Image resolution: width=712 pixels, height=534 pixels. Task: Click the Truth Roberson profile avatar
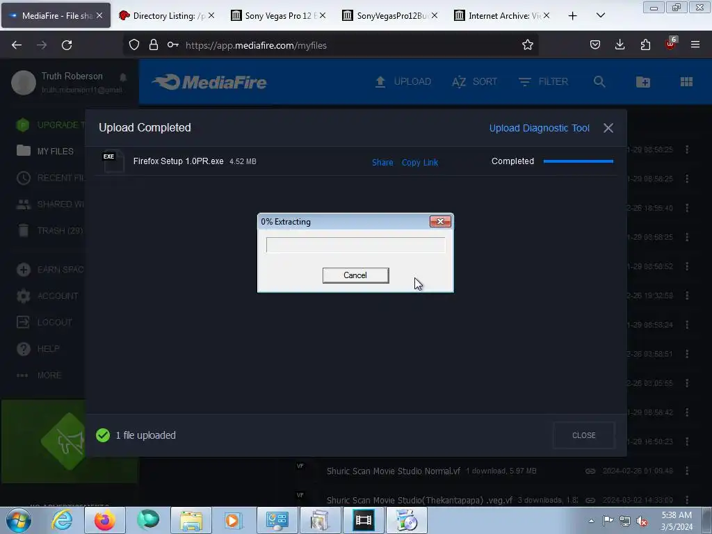(x=23, y=83)
